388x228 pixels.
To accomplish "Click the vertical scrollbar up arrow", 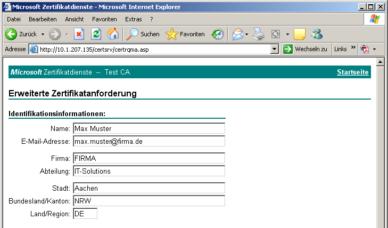I will tap(380, 61).
